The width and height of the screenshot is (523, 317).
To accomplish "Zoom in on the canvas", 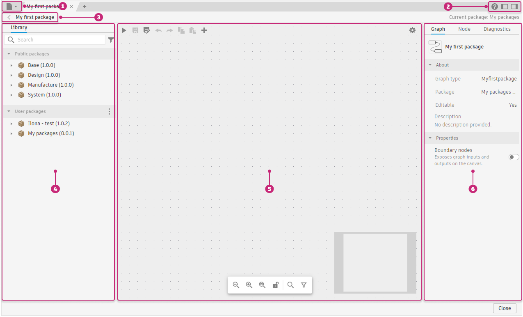I will [x=249, y=285].
